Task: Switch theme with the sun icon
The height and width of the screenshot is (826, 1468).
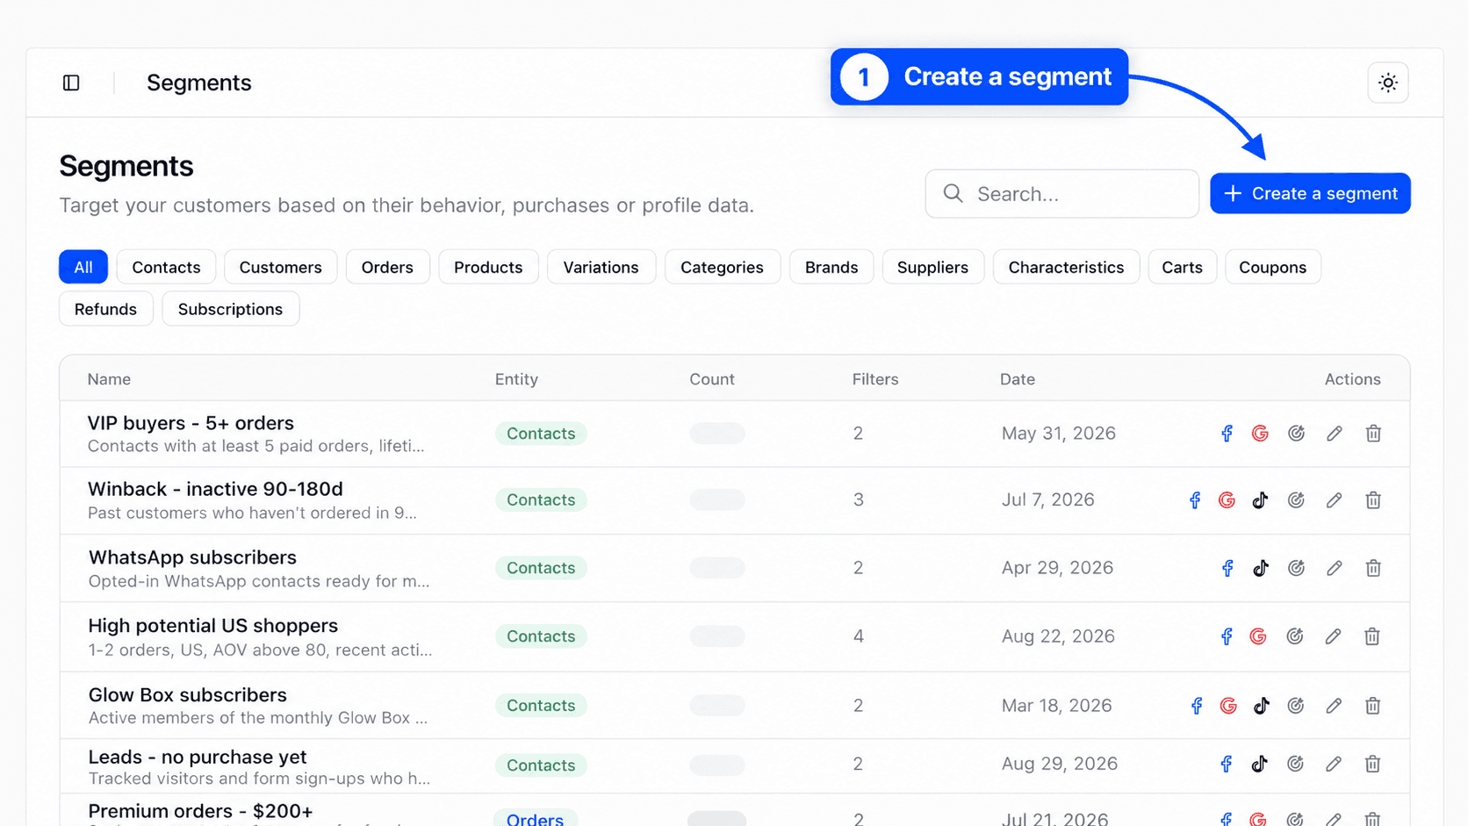Action: coord(1388,83)
